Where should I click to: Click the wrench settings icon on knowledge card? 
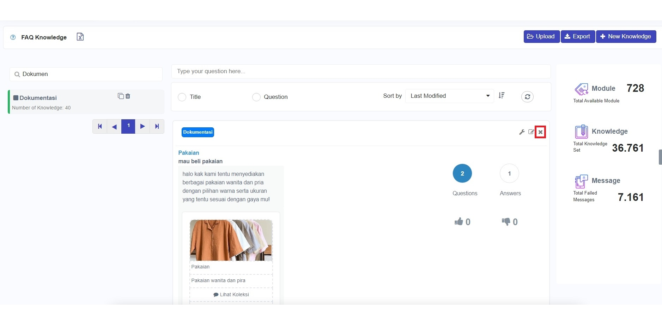coord(522,132)
